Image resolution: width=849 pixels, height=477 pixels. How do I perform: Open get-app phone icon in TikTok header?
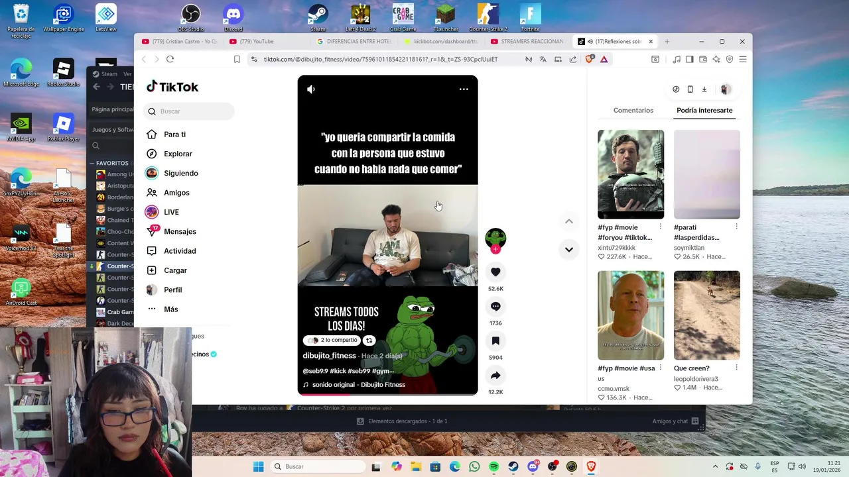(x=690, y=89)
